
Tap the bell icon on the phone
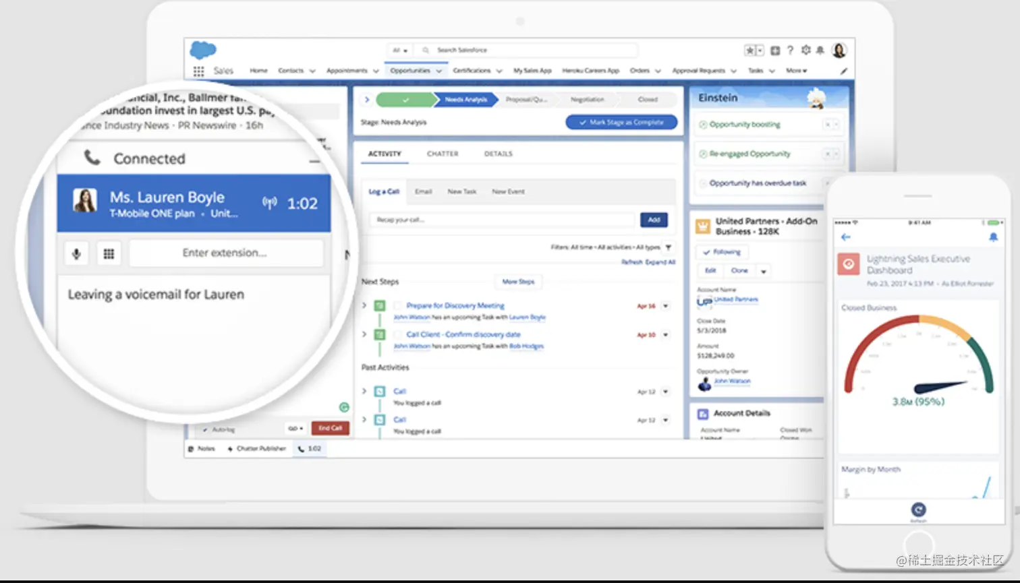993,237
